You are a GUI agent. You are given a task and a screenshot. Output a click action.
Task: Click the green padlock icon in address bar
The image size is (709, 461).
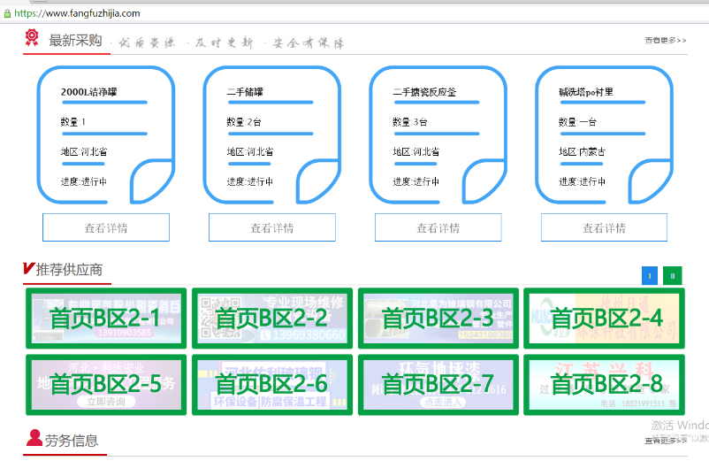[6, 13]
